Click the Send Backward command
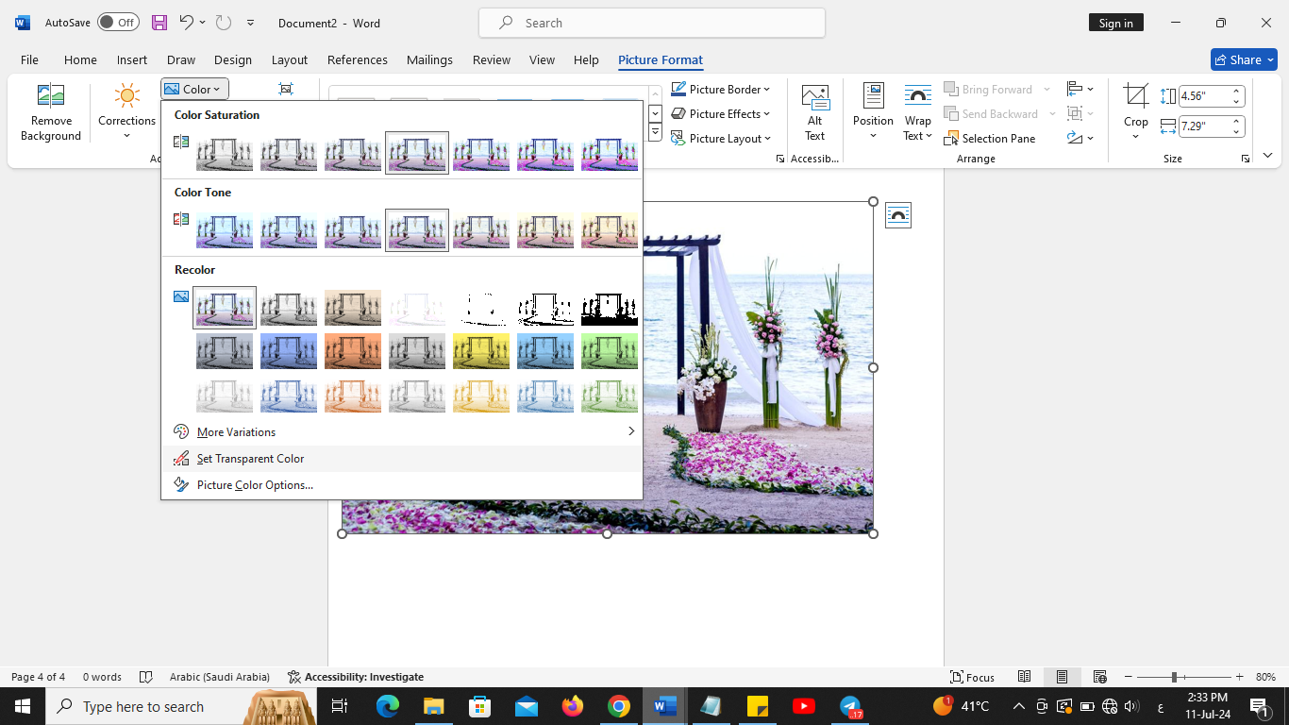The width and height of the screenshot is (1289, 725). tap(991, 113)
